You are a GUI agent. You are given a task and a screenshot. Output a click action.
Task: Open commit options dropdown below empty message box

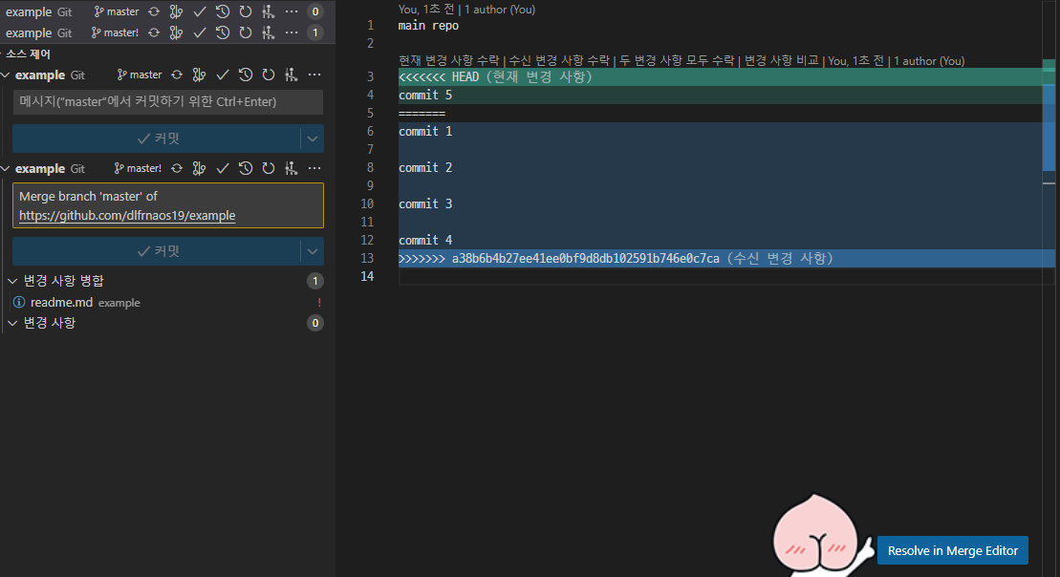[x=313, y=139]
